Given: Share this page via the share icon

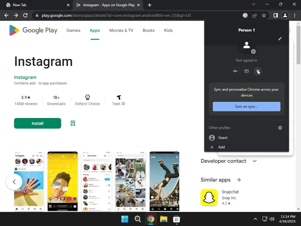Looking at the screenshot, I should [x=255, y=15].
